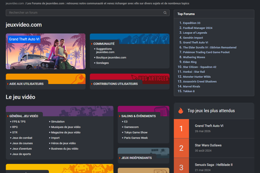Click the 'Top jeux les plus attendus' heading
Screen dimensions: 260x173
tap(211, 111)
